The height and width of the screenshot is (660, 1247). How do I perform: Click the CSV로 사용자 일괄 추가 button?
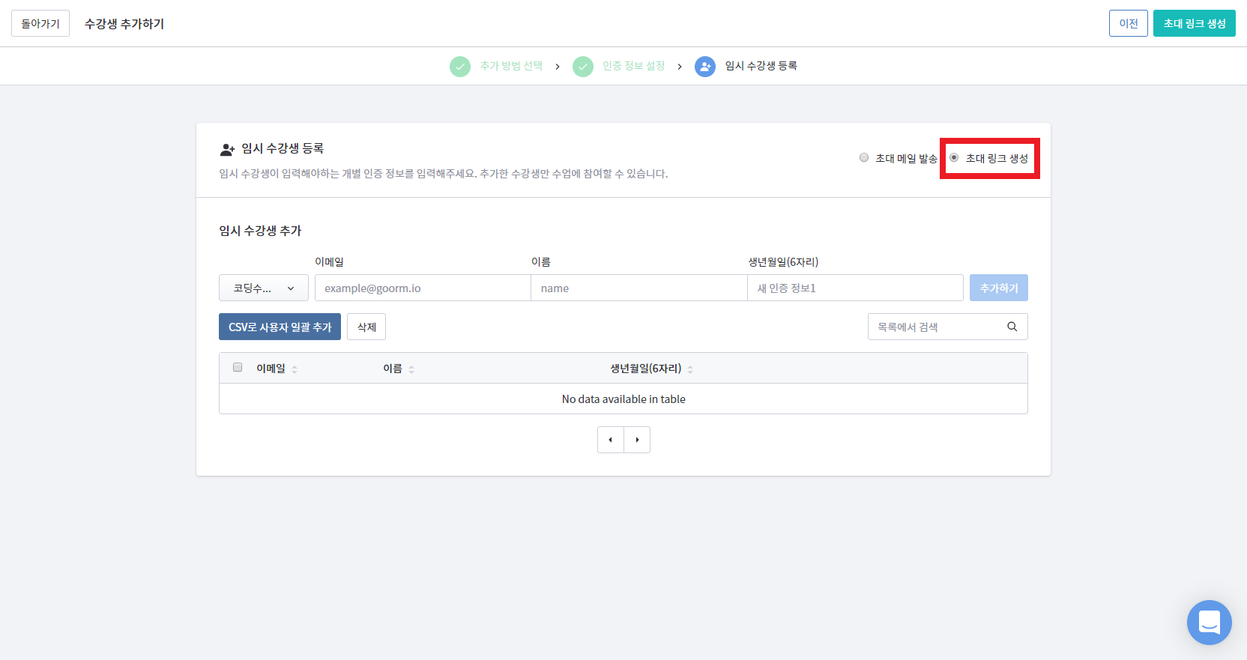[280, 327]
